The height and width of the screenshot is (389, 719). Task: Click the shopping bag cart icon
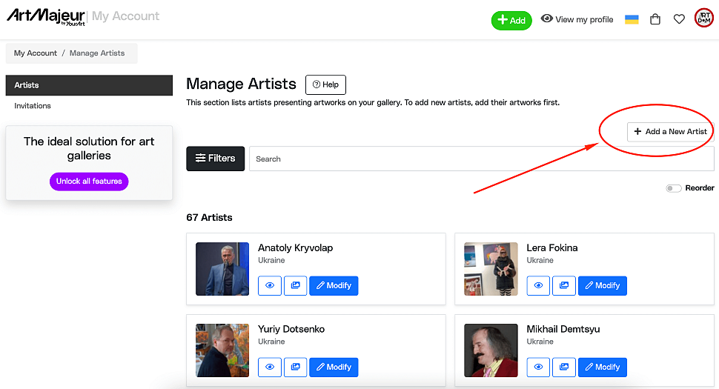tap(655, 19)
